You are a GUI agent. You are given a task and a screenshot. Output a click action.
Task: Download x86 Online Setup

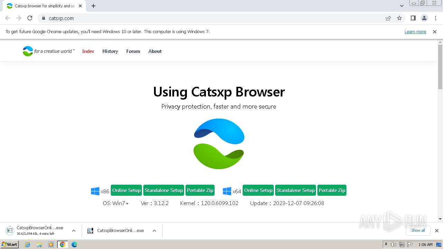126,190
